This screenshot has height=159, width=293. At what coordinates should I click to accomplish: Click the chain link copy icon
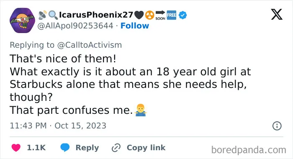click(116, 148)
